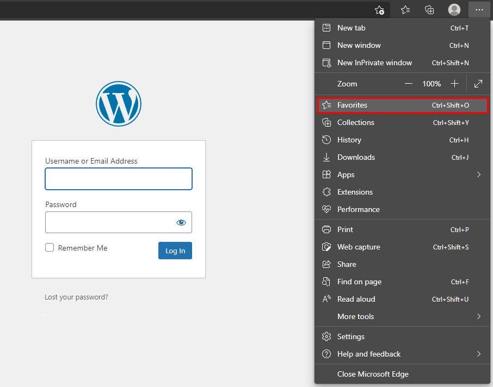Expand the Apps submenu arrow

coord(479,174)
